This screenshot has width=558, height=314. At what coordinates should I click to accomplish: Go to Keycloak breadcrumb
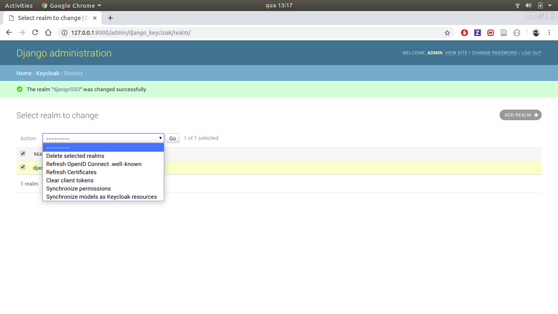(48, 73)
